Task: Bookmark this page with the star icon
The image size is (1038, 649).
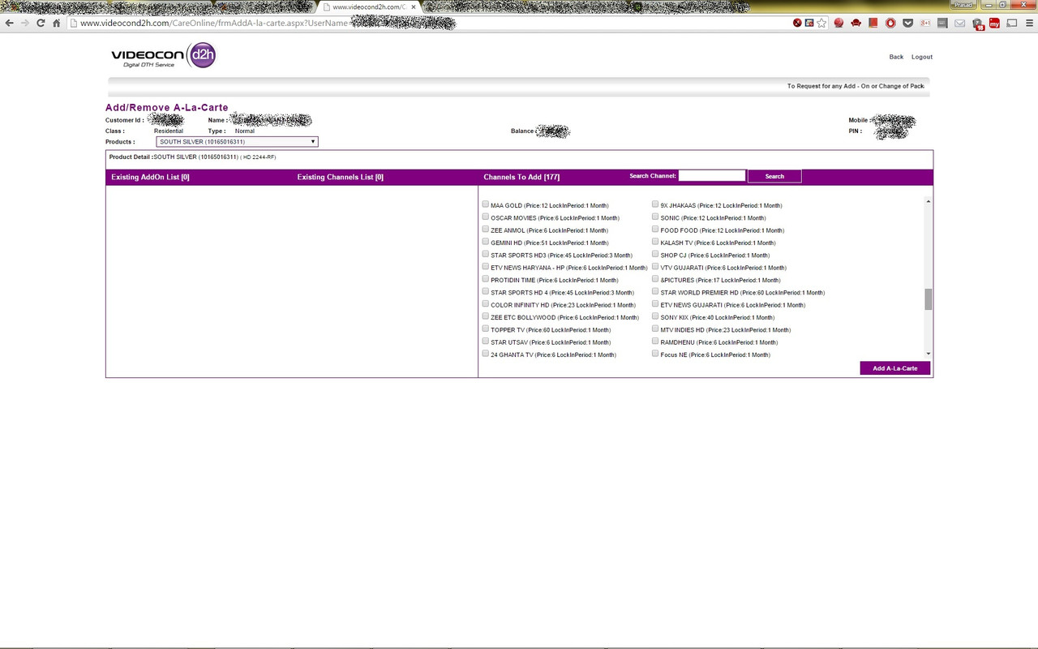Action: (821, 23)
